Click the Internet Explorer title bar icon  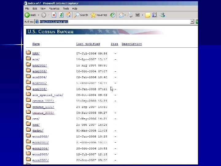tap(25, 3)
